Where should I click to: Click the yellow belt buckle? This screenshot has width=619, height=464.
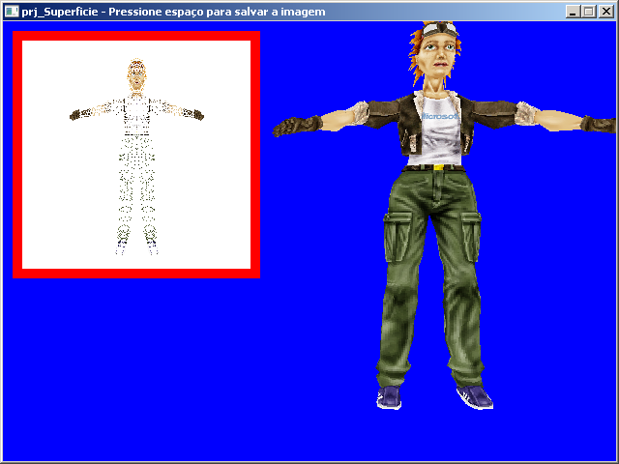440,167
